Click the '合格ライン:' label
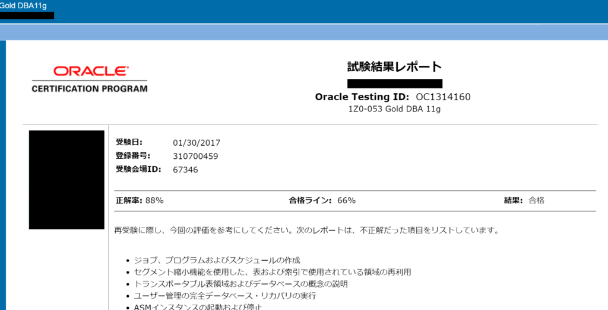 (311, 200)
